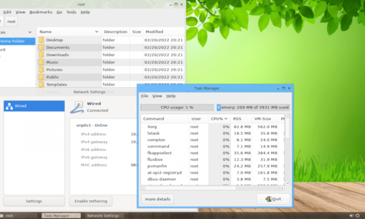Sort files by the Name column header
Viewport: 365px width, 219px height.
point(69,31)
